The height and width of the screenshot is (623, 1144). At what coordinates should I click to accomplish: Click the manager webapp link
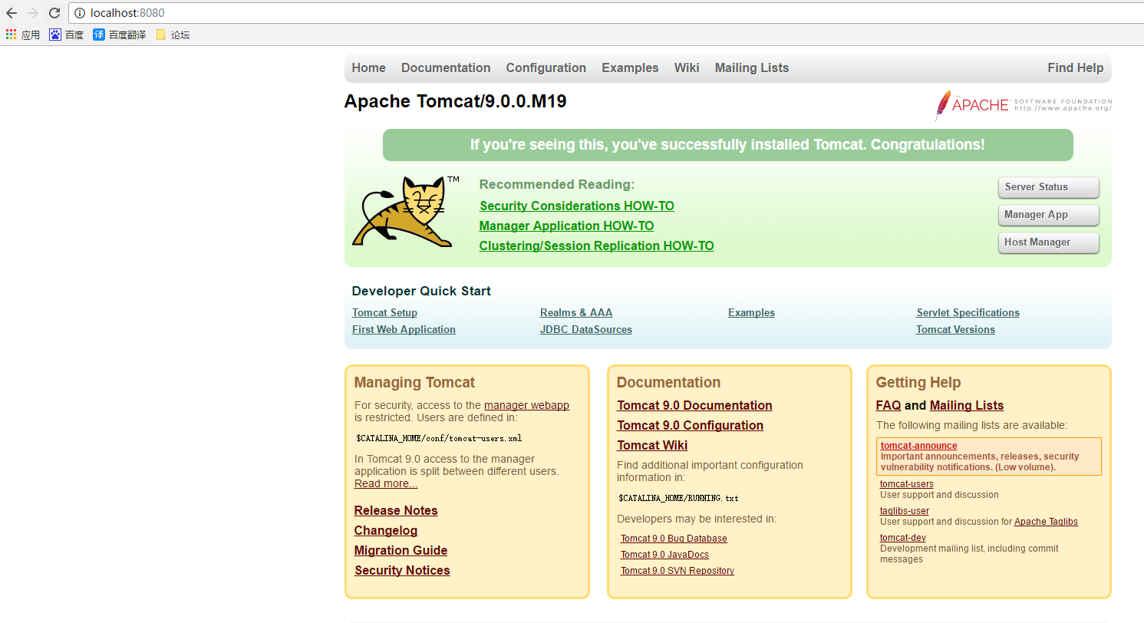[526, 405]
